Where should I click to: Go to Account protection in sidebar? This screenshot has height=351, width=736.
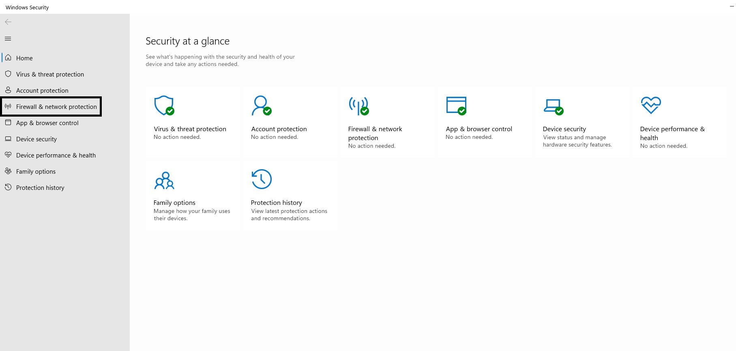(x=42, y=91)
